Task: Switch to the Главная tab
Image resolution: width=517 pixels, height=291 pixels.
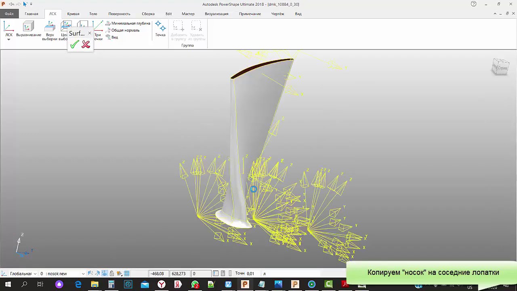Action: [32, 14]
